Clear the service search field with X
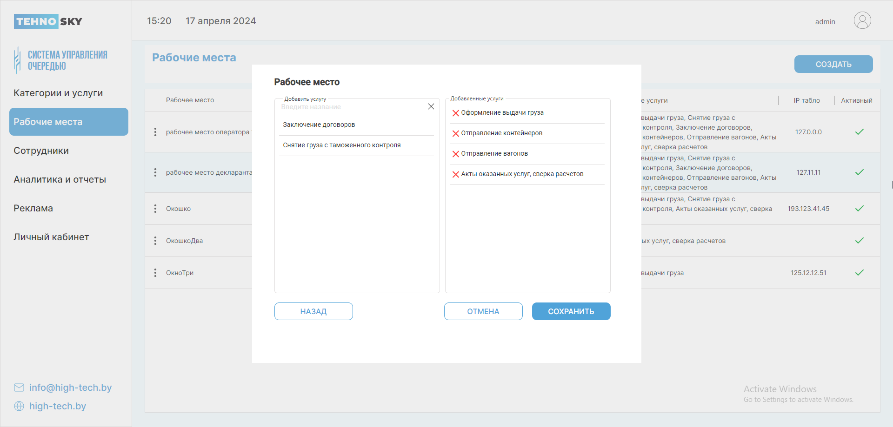893x427 pixels. [431, 106]
